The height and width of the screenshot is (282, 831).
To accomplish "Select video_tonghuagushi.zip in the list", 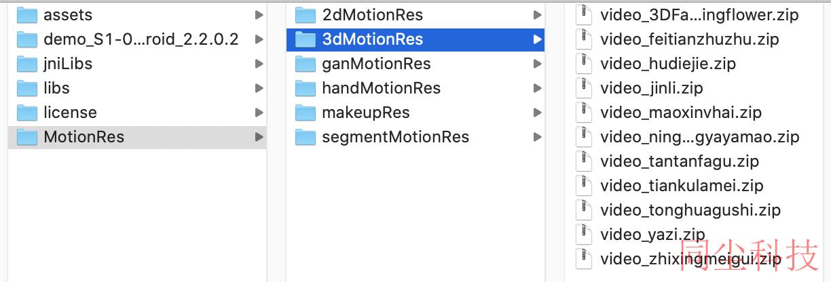I will (690, 210).
